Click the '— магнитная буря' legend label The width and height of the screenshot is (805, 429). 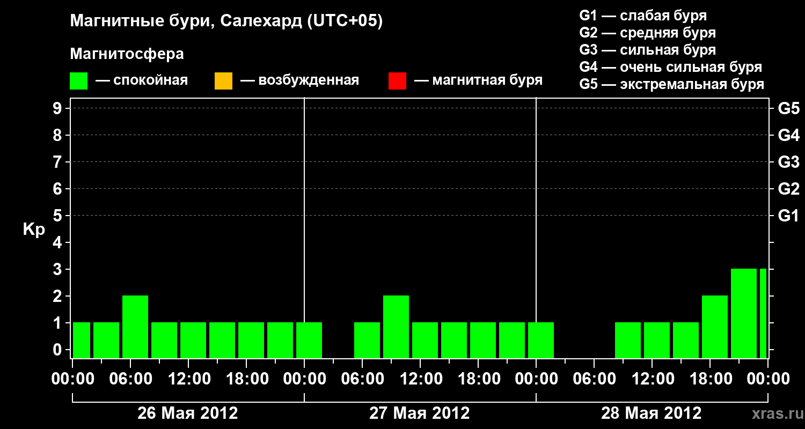click(478, 80)
